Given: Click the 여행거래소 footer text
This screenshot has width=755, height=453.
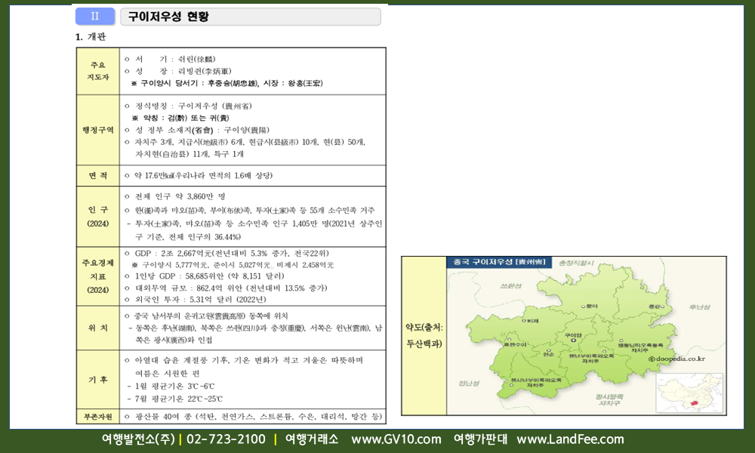Looking at the screenshot, I should point(312,439).
